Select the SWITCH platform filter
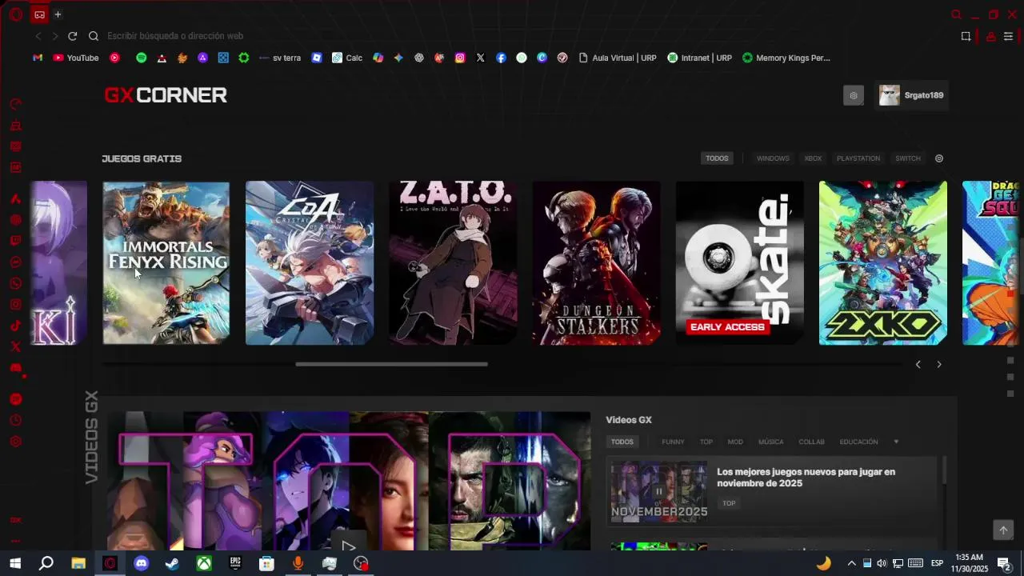 (908, 158)
